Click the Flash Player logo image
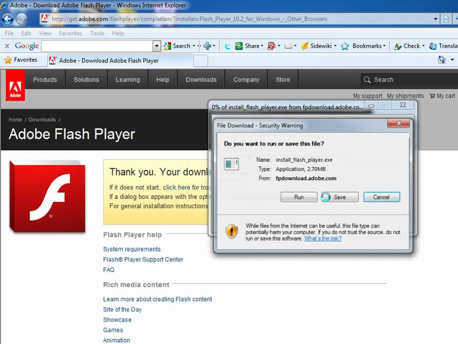Screen dimensions: 458x344 [x=48, y=196]
